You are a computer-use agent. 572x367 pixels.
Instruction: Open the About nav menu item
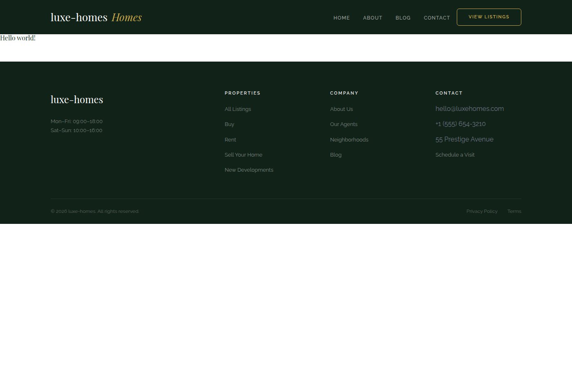pyautogui.click(x=373, y=18)
